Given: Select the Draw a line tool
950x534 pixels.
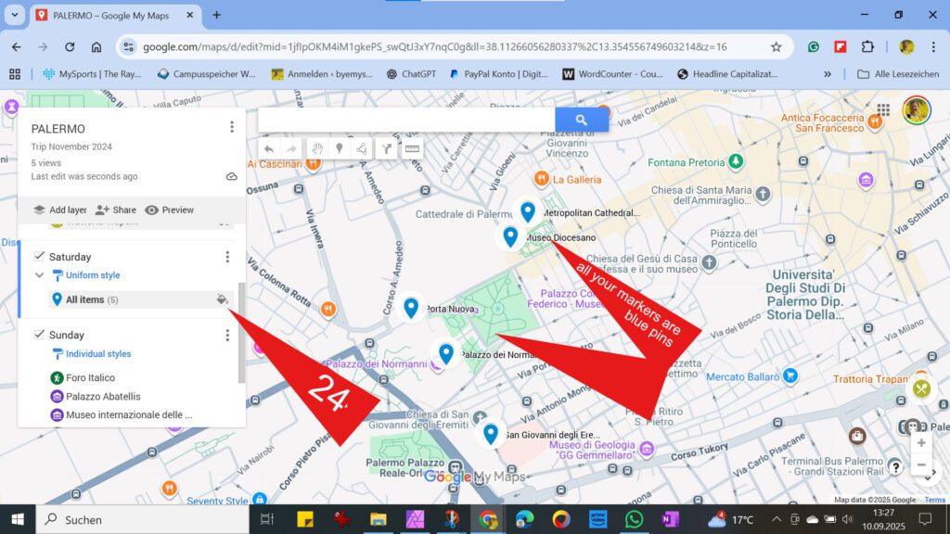Looking at the screenshot, I should [x=363, y=148].
